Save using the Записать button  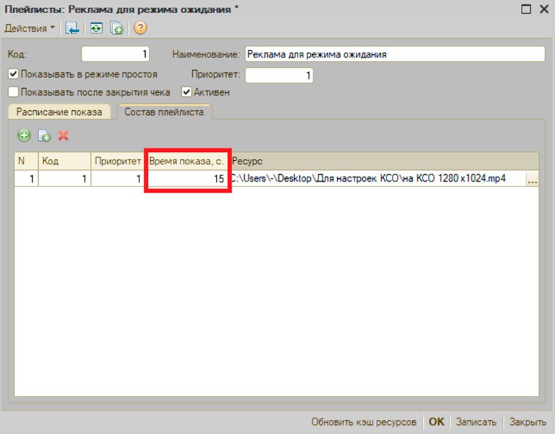coord(476,422)
